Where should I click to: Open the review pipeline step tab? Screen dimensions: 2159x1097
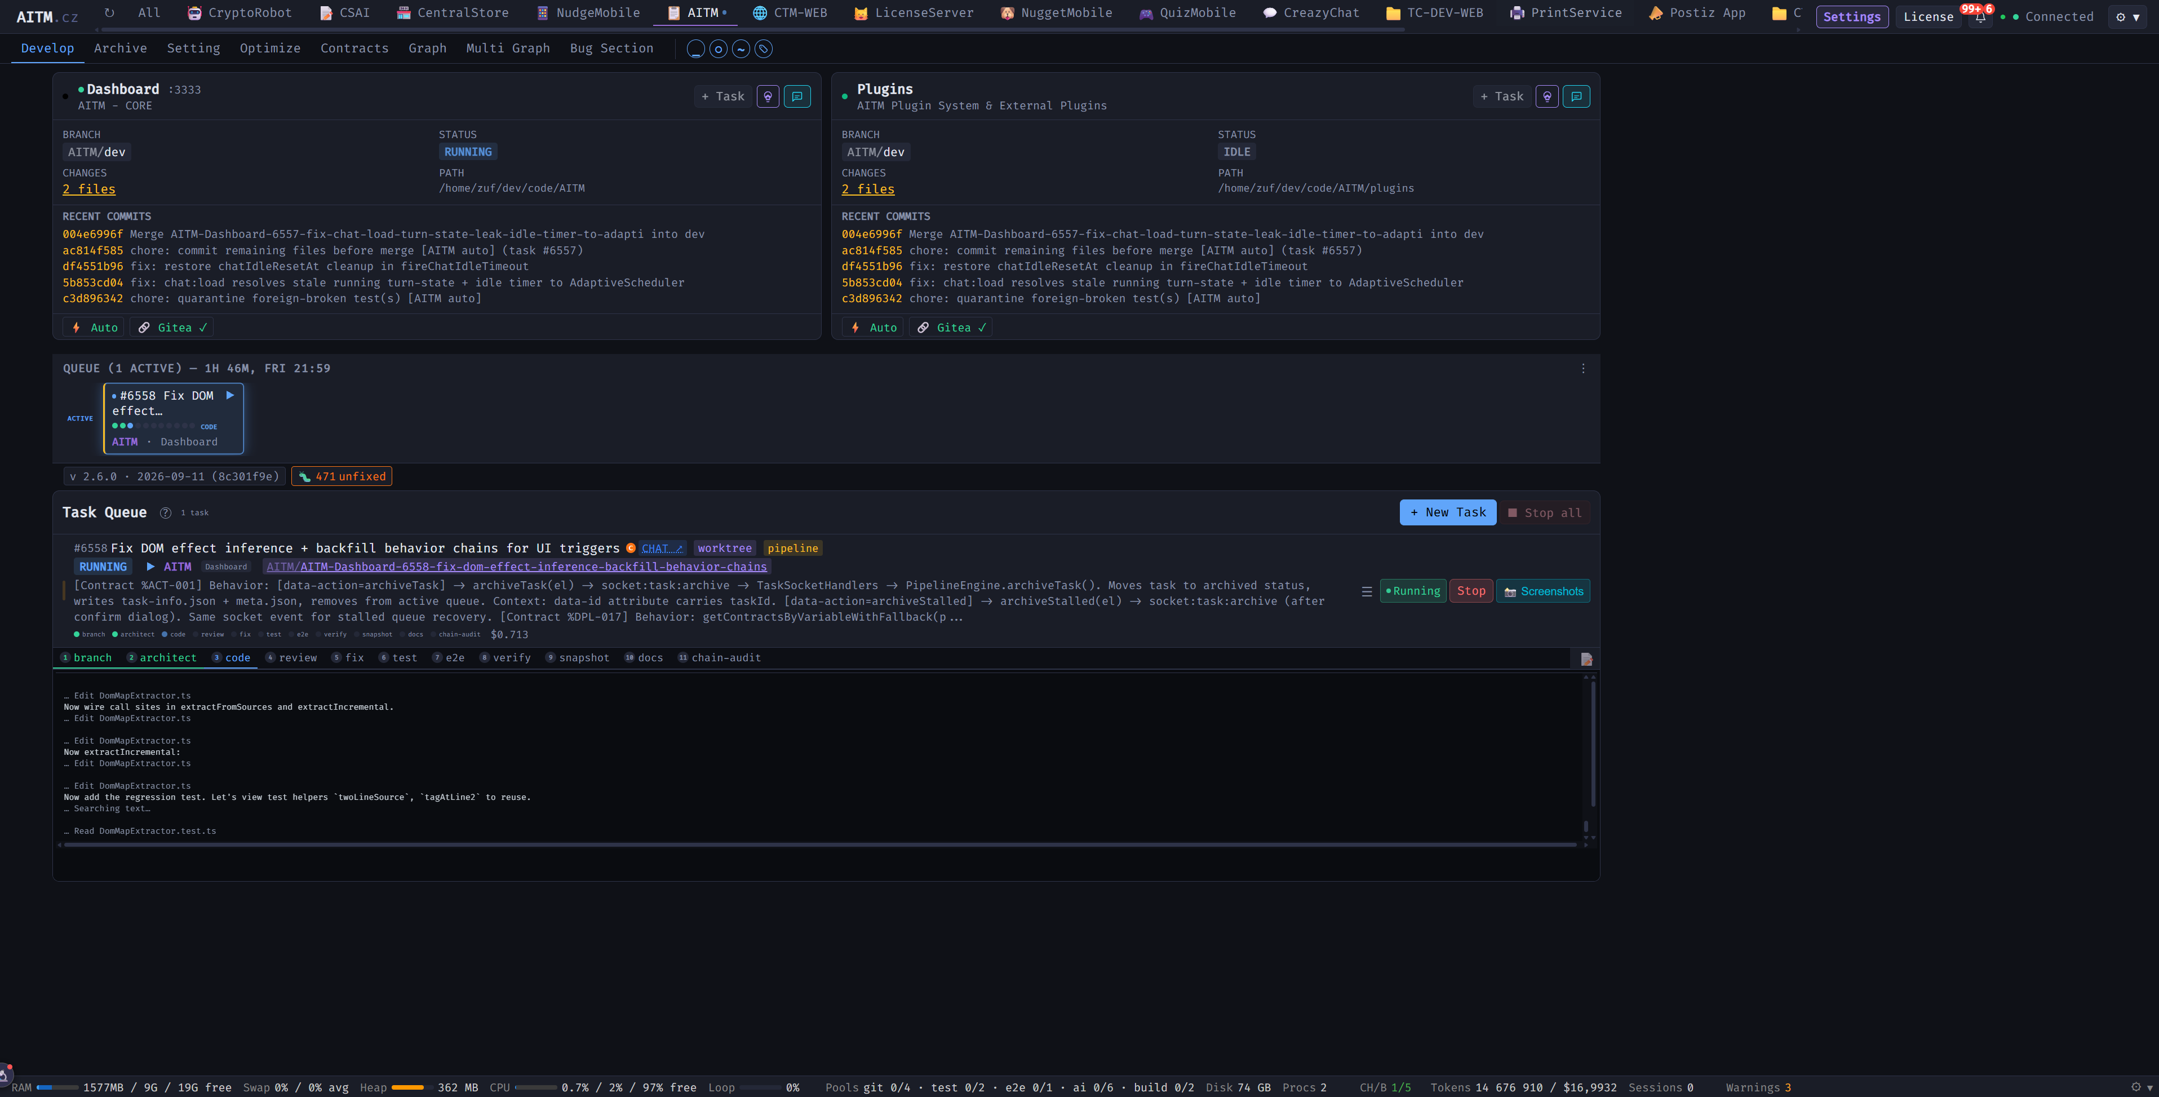(x=291, y=658)
